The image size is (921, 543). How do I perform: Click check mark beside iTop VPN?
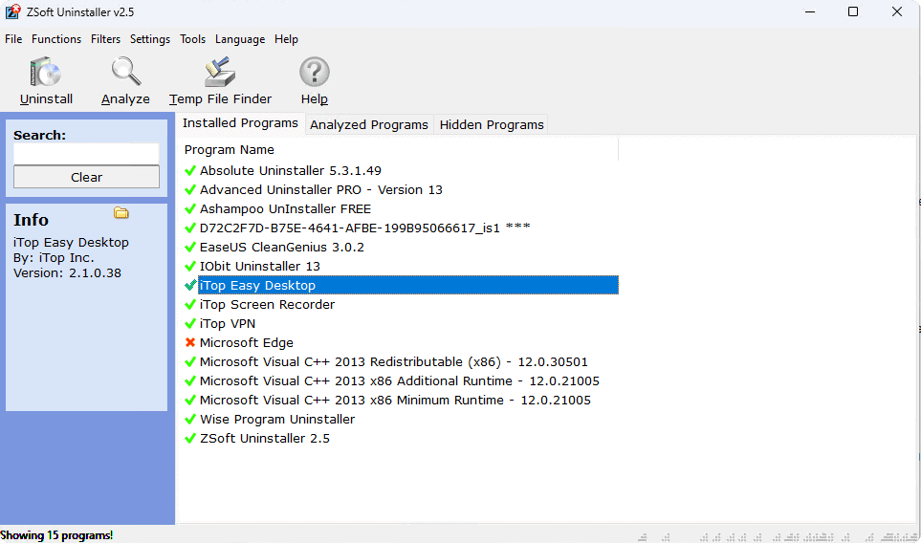(x=189, y=323)
